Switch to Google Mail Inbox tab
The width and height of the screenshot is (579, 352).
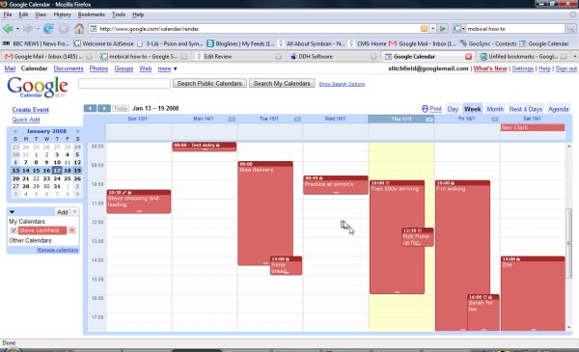pyautogui.click(x=48, y=57)
